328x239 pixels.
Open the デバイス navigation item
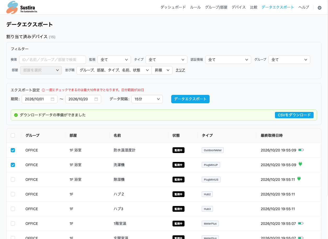pyautogui.click(x=239, y=7)
